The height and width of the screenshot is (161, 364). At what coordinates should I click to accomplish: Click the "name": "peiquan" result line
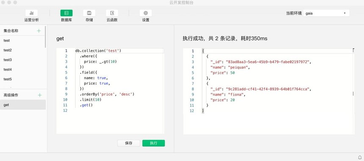pos(230,67)
